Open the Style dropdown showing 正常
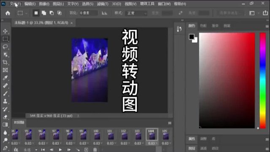 pyautogui.click(x=136, y=13)
